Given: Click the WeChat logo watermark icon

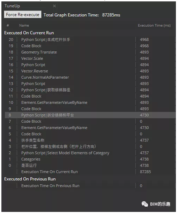Looking at the screenshot, I should 145,204.
